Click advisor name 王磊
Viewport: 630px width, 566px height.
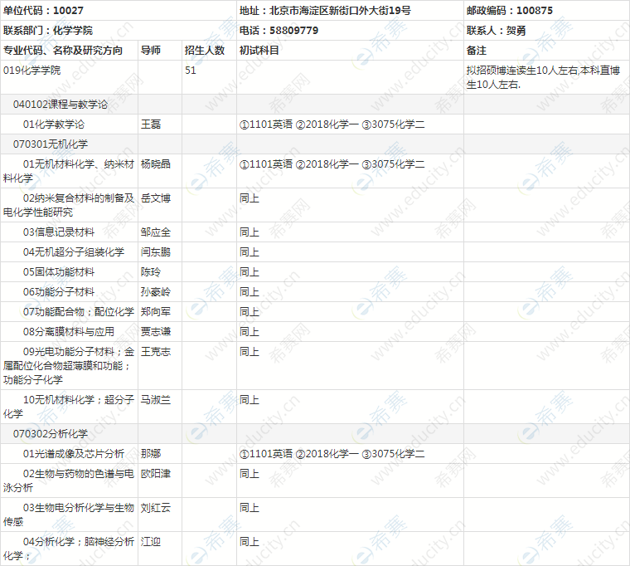coord(150,124)
